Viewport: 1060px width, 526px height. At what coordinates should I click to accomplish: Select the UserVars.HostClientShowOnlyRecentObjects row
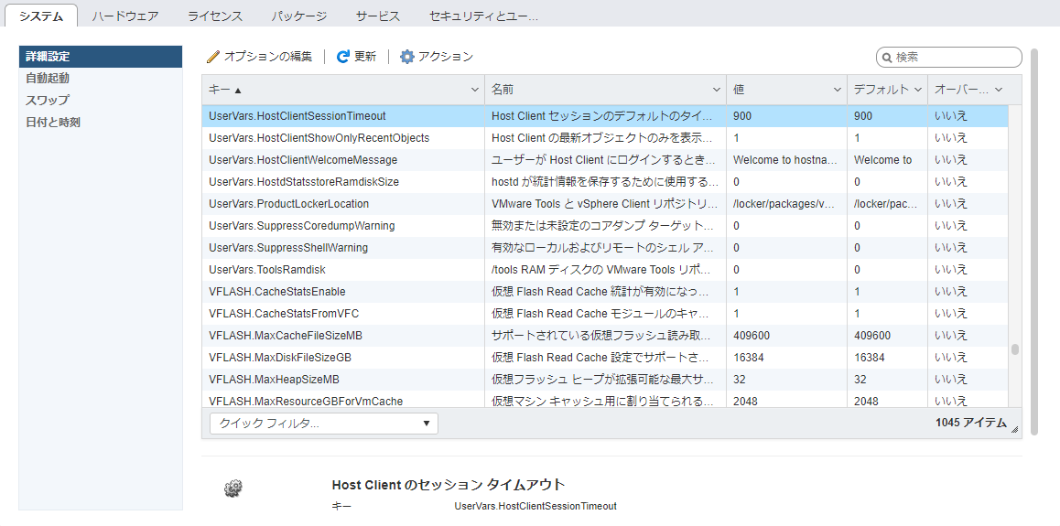click(x=605, y=138)
